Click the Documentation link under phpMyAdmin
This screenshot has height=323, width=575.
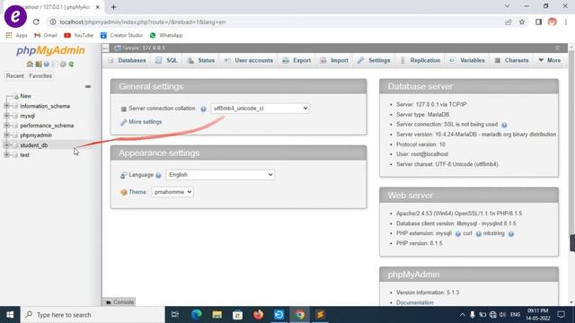pos(415,302)
